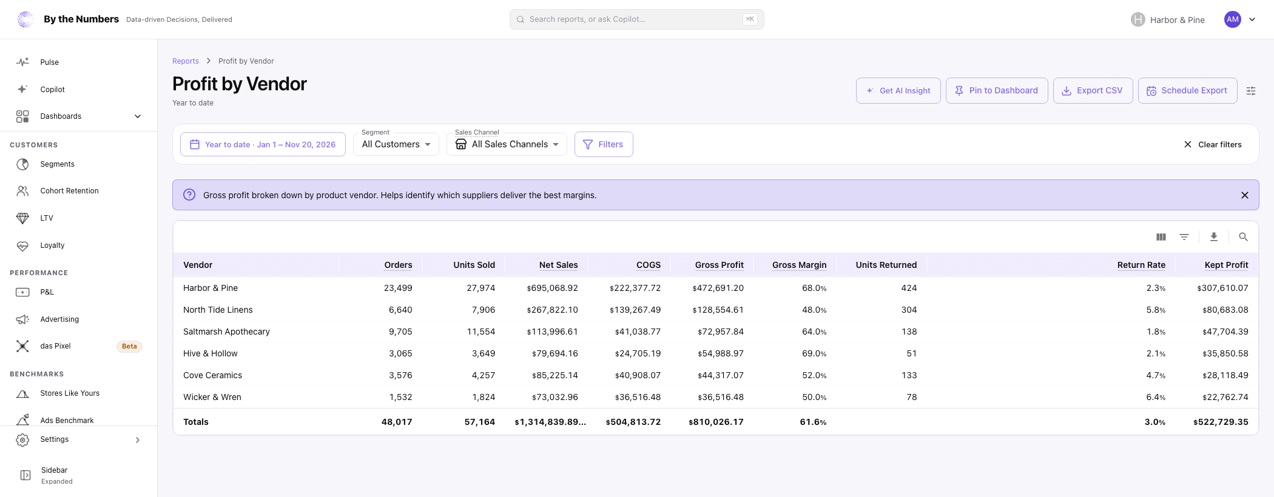This screenshot has height=497, width=1274.
Task: Sort by Kept Profit column header
Action: point(1226,265)
